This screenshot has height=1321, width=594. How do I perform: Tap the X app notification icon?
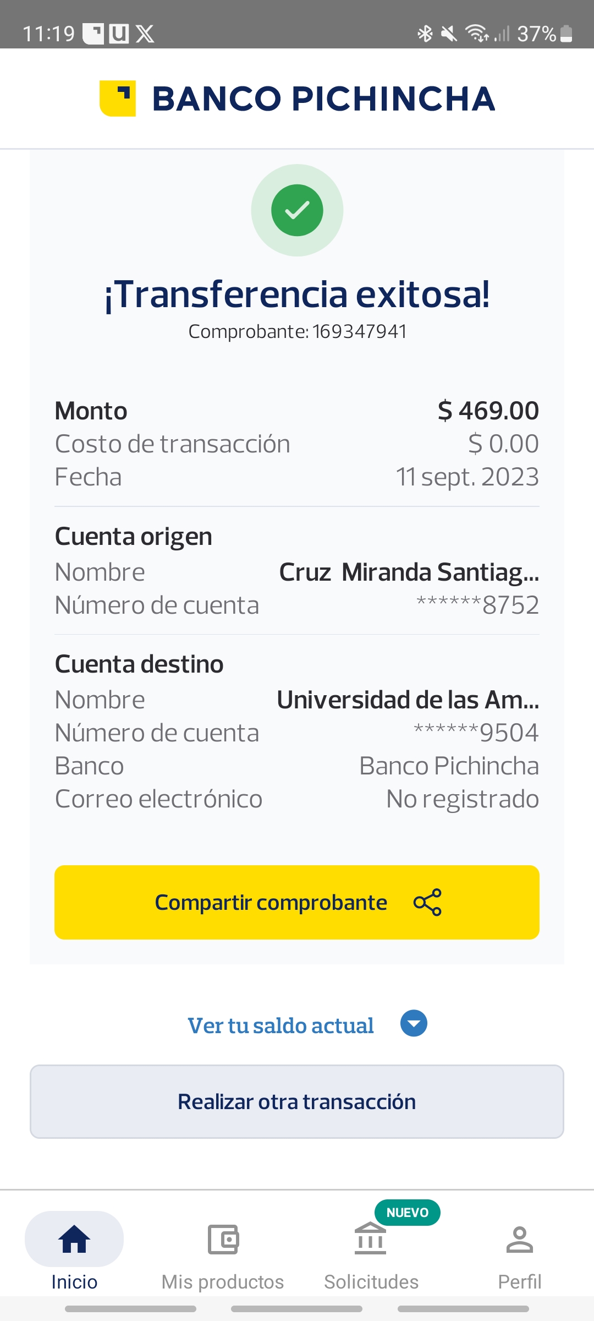pos(145,34)
